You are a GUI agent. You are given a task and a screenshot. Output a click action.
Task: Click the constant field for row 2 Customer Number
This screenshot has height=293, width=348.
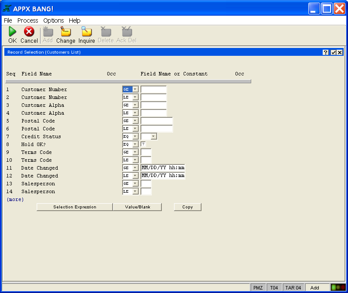click(154, 97)
